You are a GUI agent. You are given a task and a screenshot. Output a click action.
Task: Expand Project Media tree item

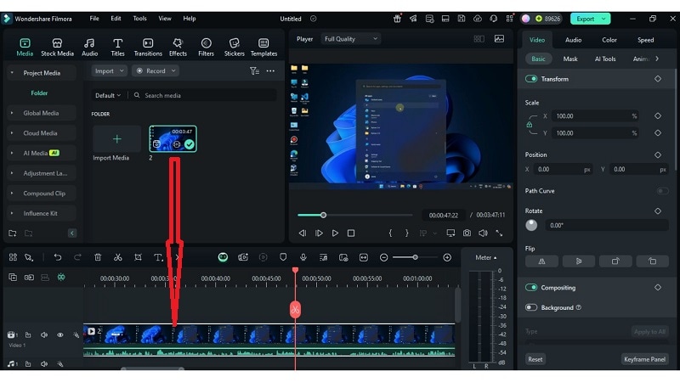(x=12, y=73)
